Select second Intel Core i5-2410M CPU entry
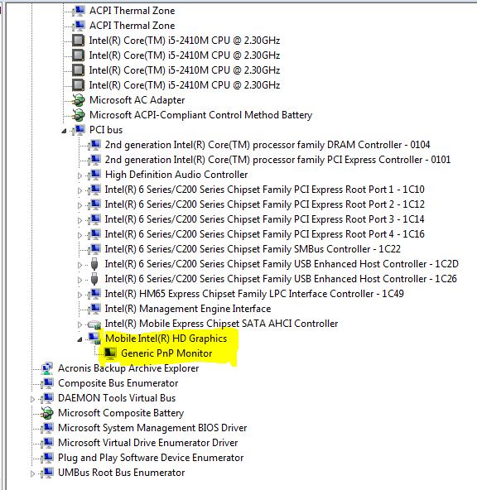Screen dimensions: 477x490 [x=185, y=55]
